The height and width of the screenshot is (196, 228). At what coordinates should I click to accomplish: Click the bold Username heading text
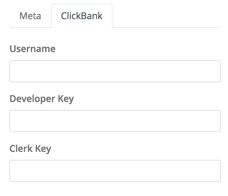33,49
